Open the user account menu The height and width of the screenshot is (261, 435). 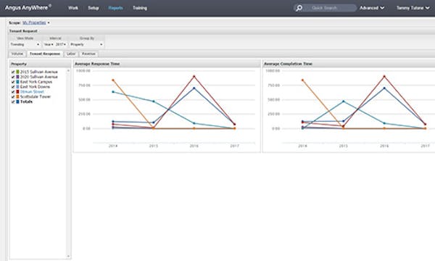[x=413, y=8]
